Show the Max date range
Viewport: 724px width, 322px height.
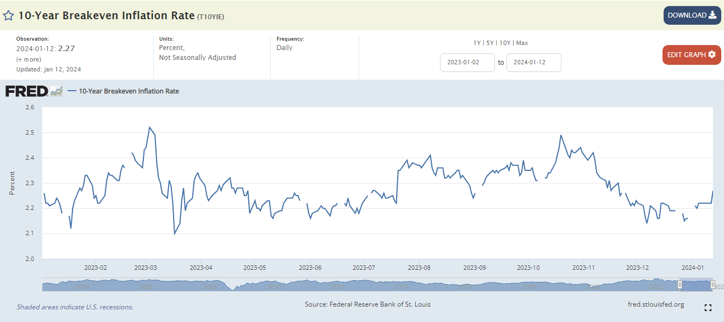[x=522, y=43]
